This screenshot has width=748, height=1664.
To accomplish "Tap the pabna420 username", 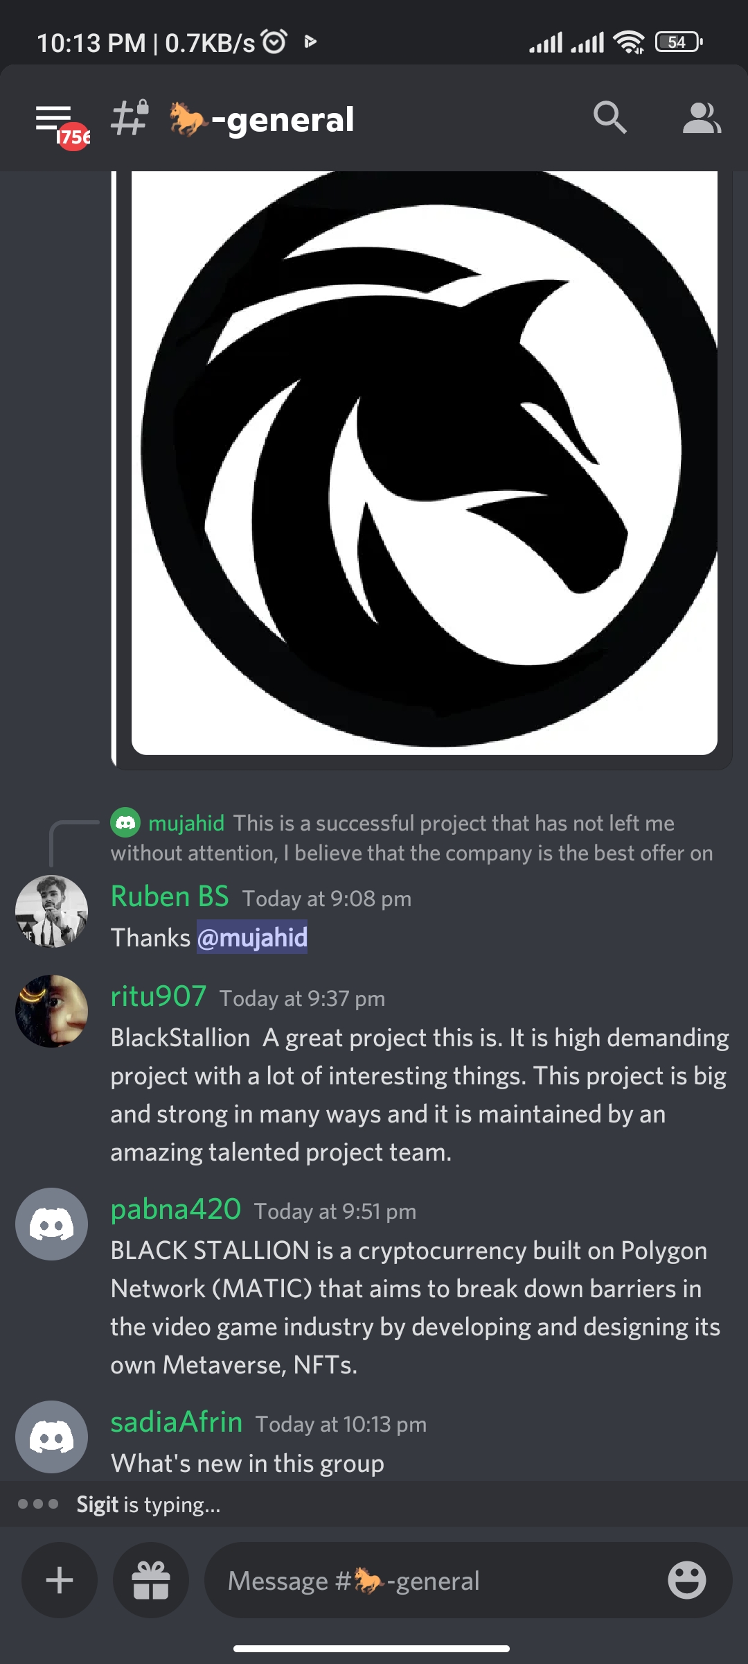I will (176, 1209).
